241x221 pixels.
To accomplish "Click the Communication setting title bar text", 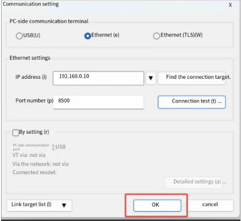I will 31,4.
